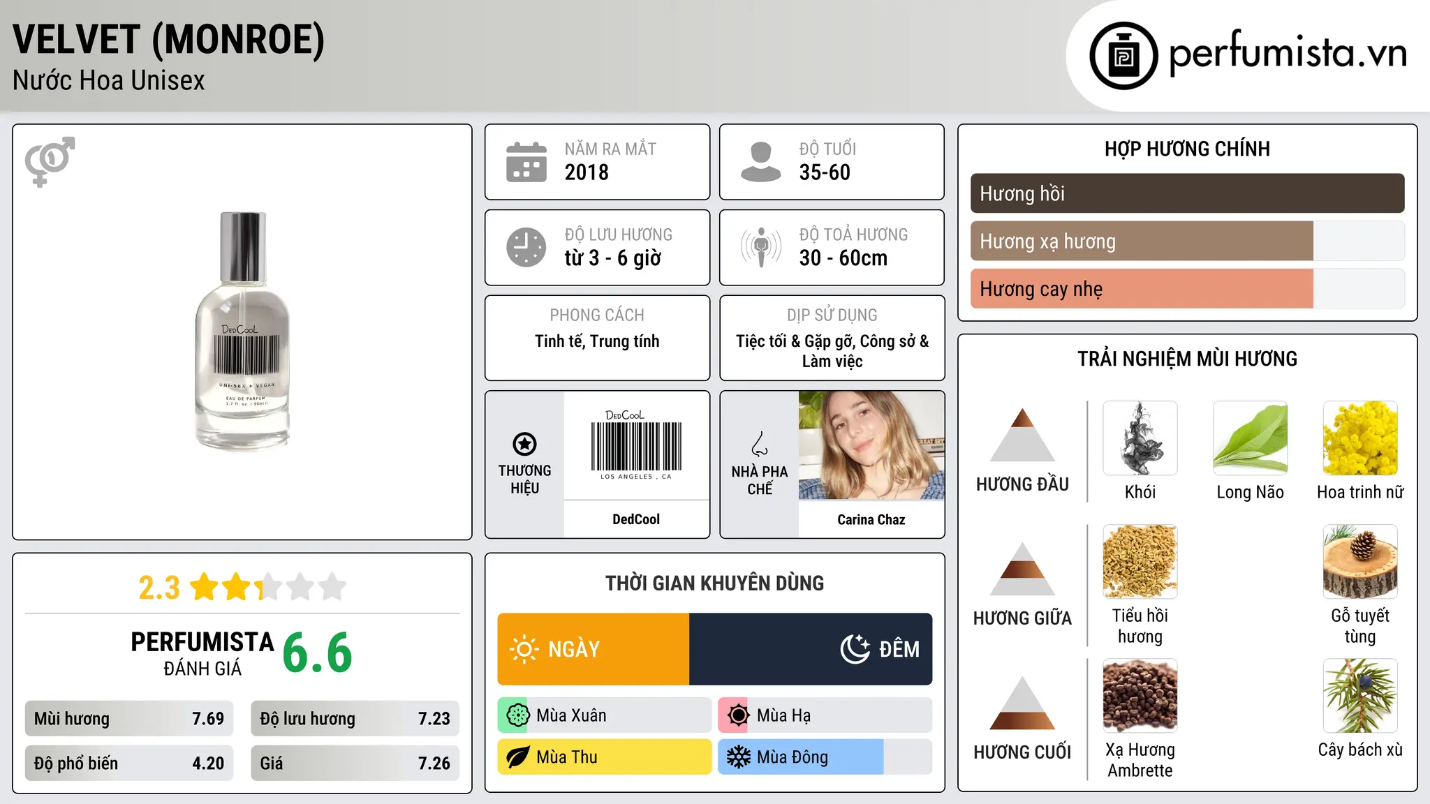Click the longevity value từ 3 - 6 giờ

coord(613,258)
